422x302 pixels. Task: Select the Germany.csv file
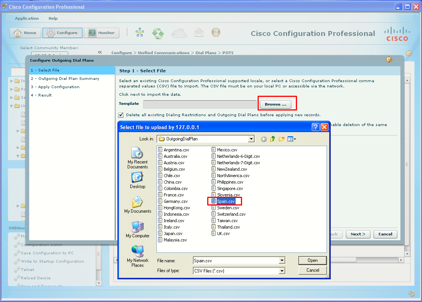(x=173, y=201)
